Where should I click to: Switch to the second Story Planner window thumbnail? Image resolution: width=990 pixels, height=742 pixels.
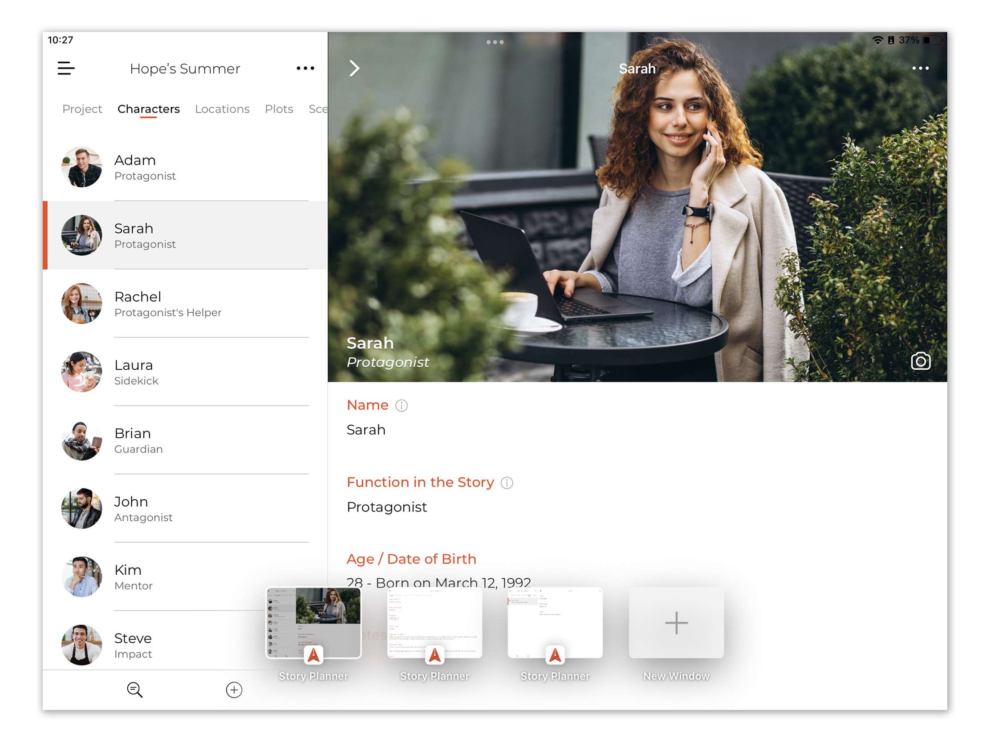434,623
